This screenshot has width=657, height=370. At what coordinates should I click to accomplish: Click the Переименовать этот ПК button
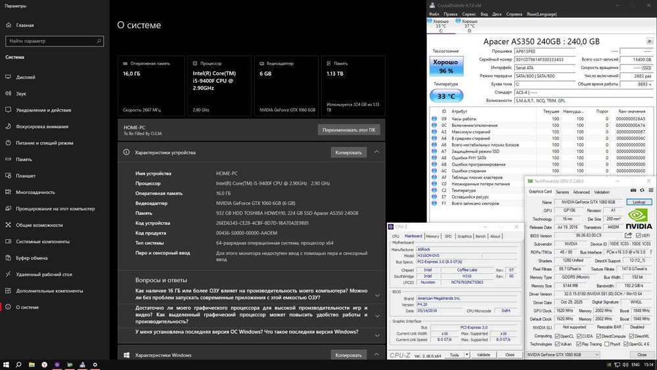click(x=349, y=130)
